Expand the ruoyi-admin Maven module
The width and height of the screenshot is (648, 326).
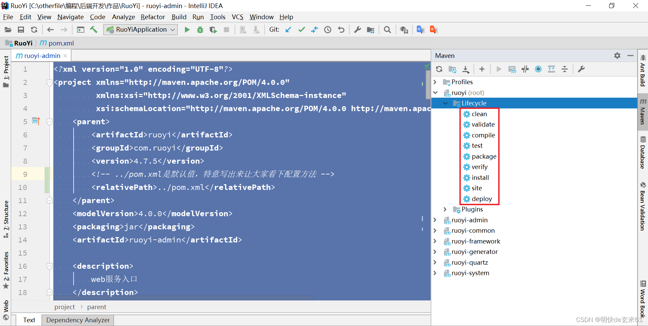[435, 220]
